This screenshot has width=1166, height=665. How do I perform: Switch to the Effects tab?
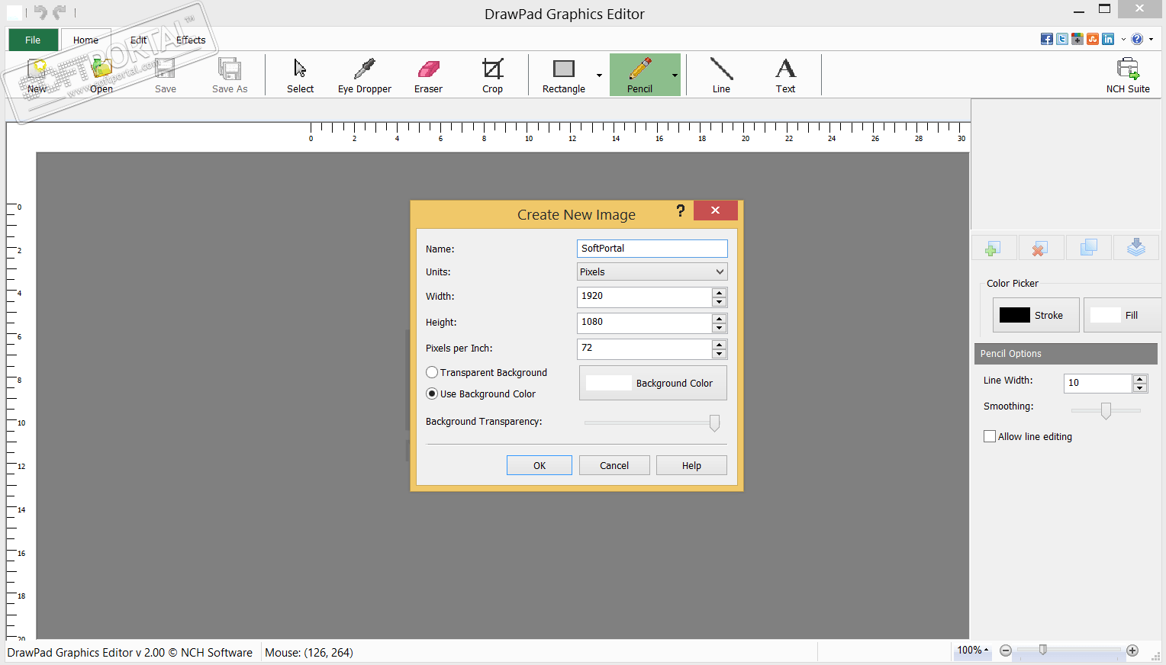191,40
